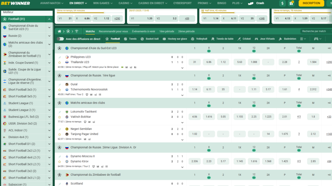Expand Russie (2) in sidebar
Image resolution: width=332 pixels, height=186 pixels.
[x=49, y=36]
